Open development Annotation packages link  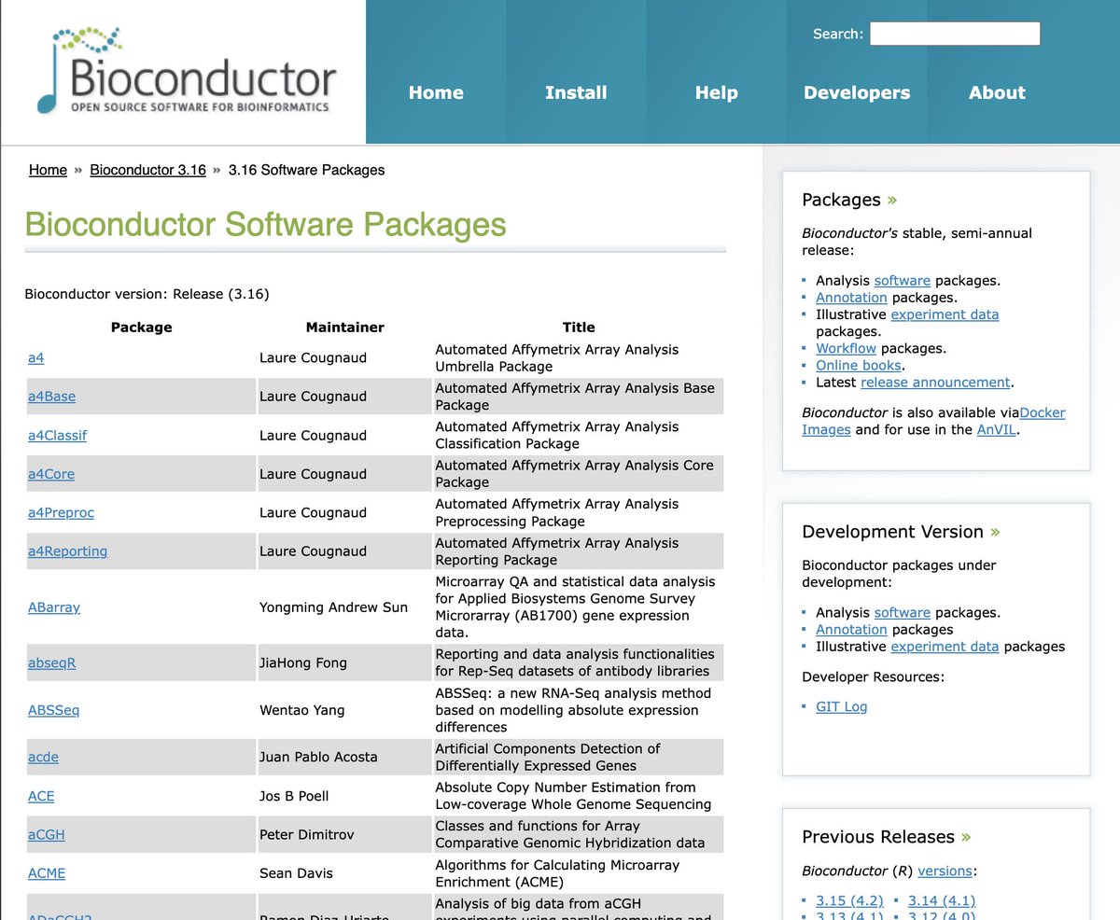(851, 630)
